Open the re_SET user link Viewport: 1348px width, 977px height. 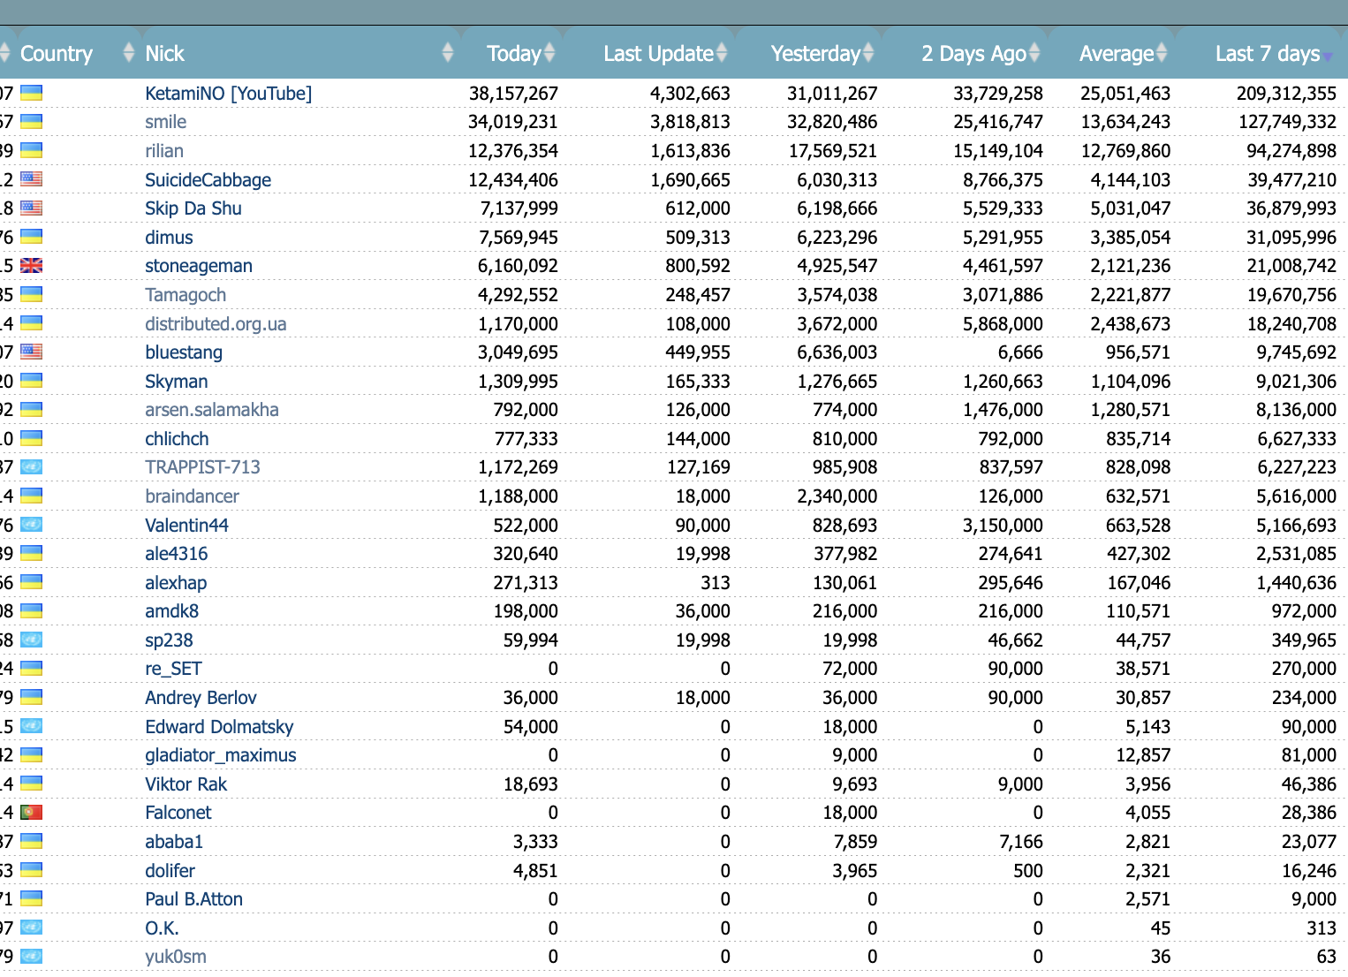coord(174,668)
